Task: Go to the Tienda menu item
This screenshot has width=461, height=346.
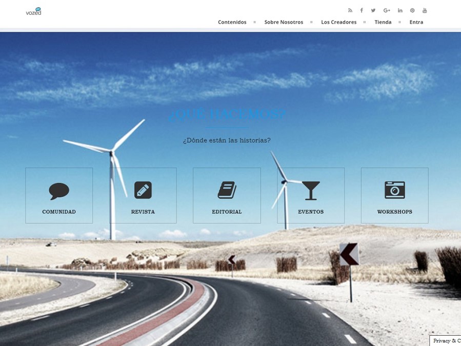Action: pyautogui.click(x=383, y=22)
